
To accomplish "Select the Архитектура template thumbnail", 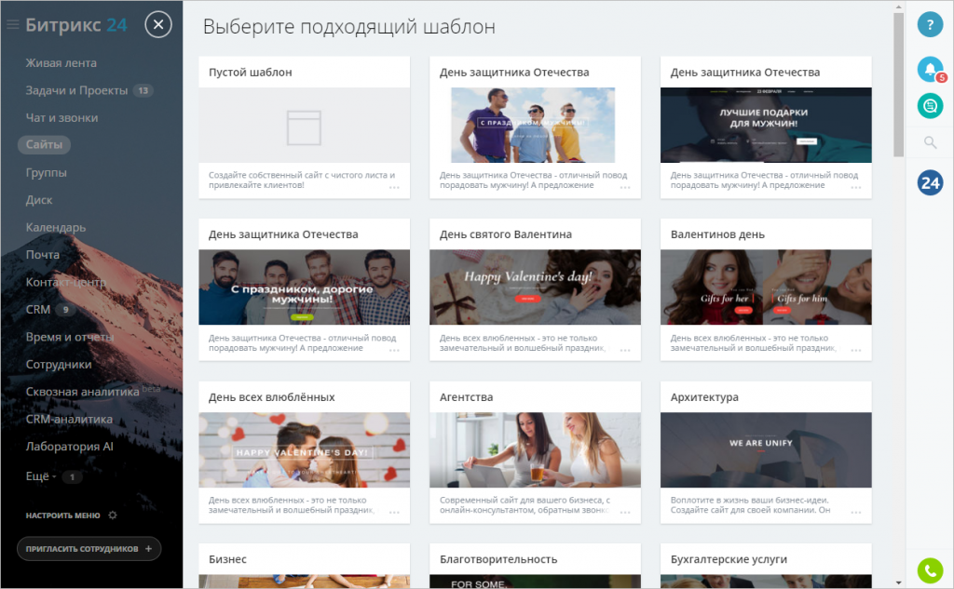I will (766, 449).
